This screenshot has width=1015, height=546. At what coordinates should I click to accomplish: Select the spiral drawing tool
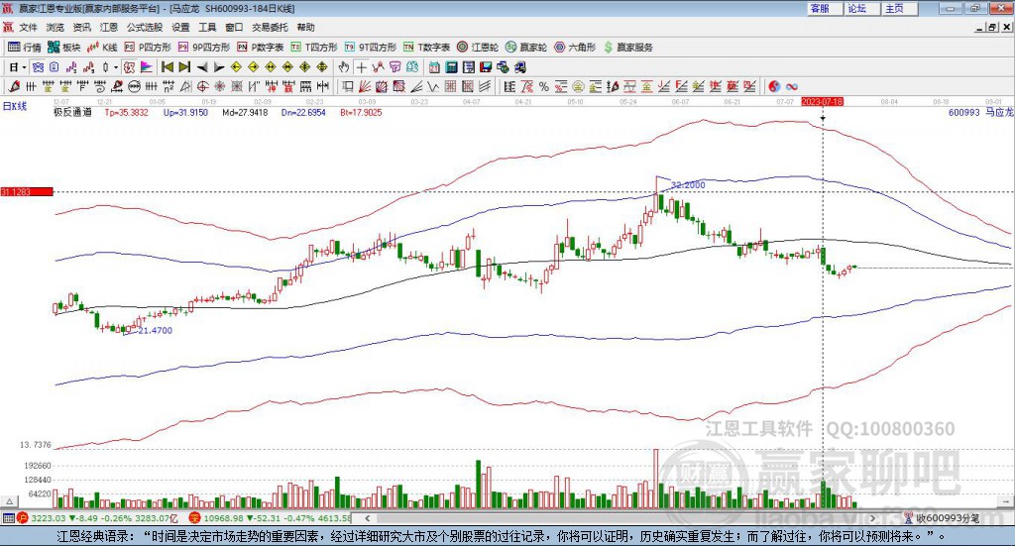100,86
